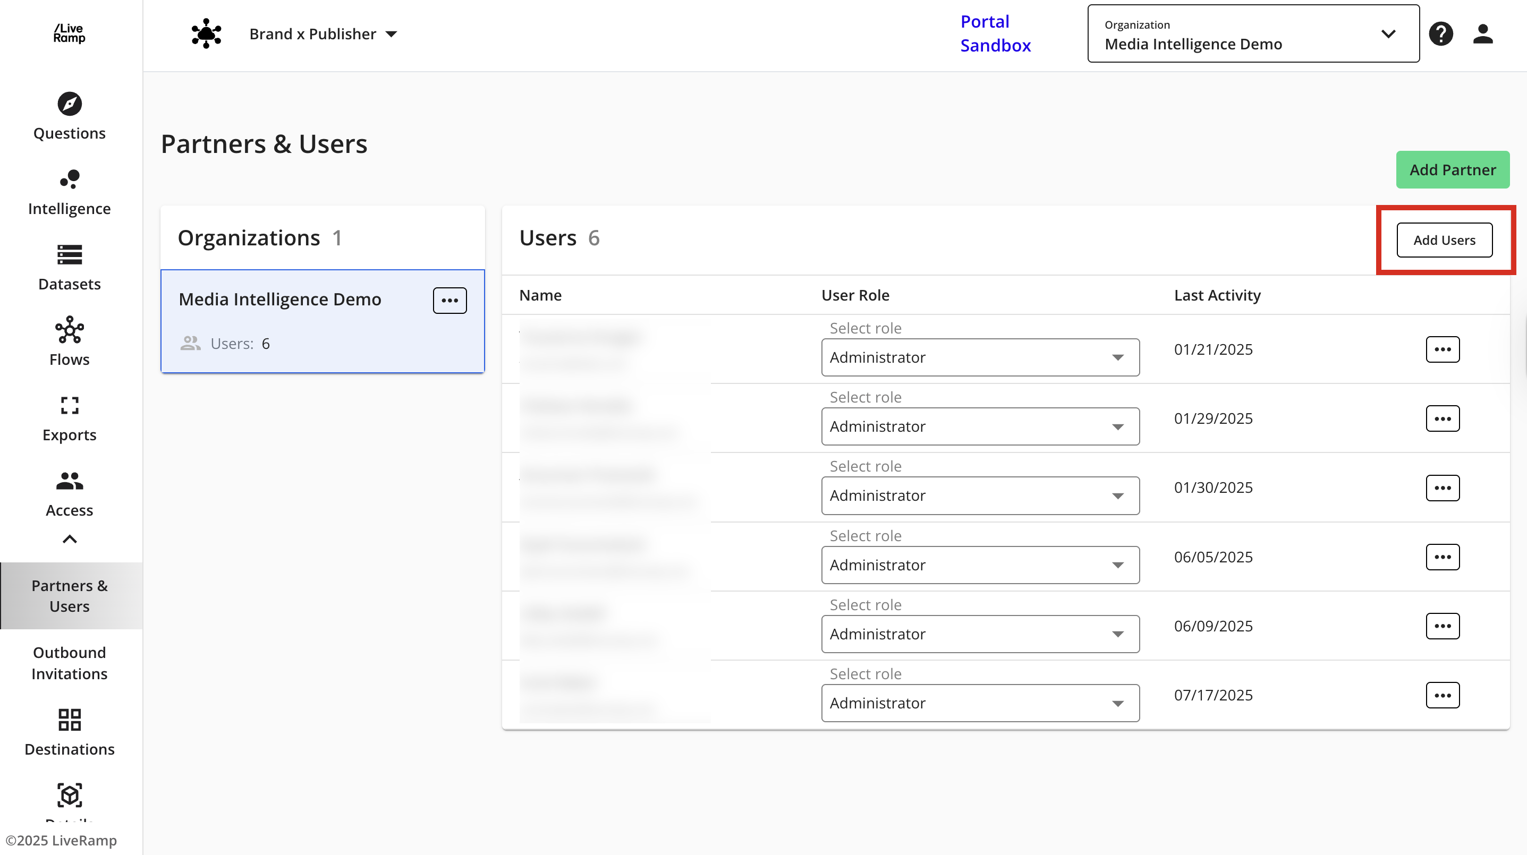Open the Flows icon in sidebar
1527x855 pixels.
click(70, 330)
